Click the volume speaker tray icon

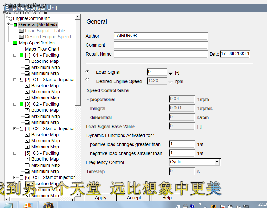click(238, 206)
